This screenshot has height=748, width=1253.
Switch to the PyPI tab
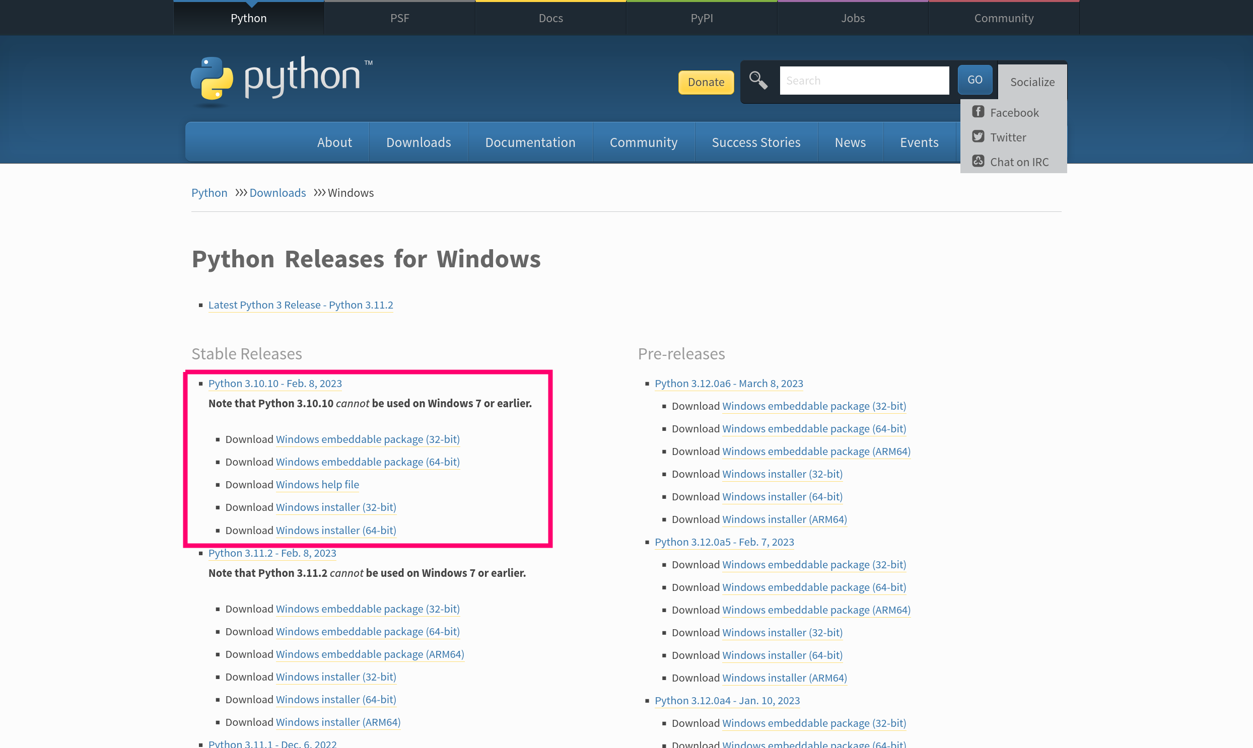pos(701,18)
